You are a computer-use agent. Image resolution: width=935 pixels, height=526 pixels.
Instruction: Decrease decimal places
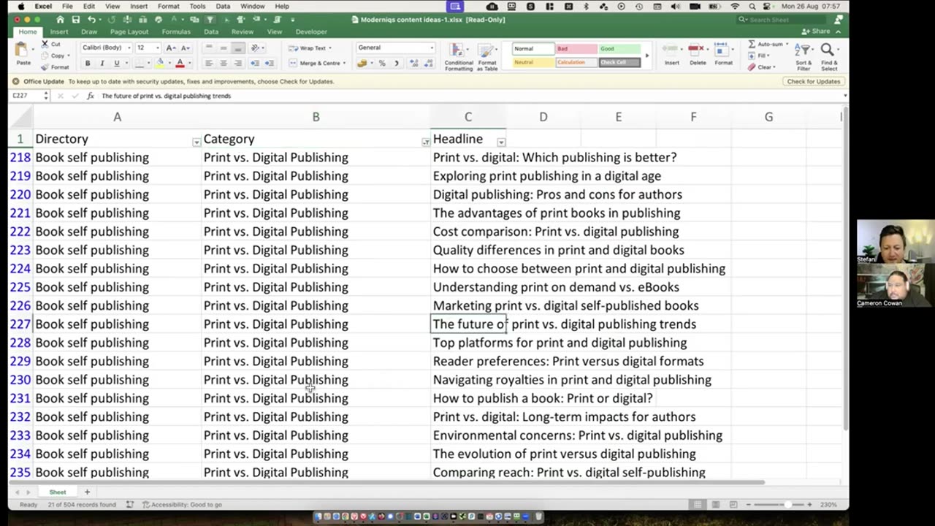coord(428,64)
